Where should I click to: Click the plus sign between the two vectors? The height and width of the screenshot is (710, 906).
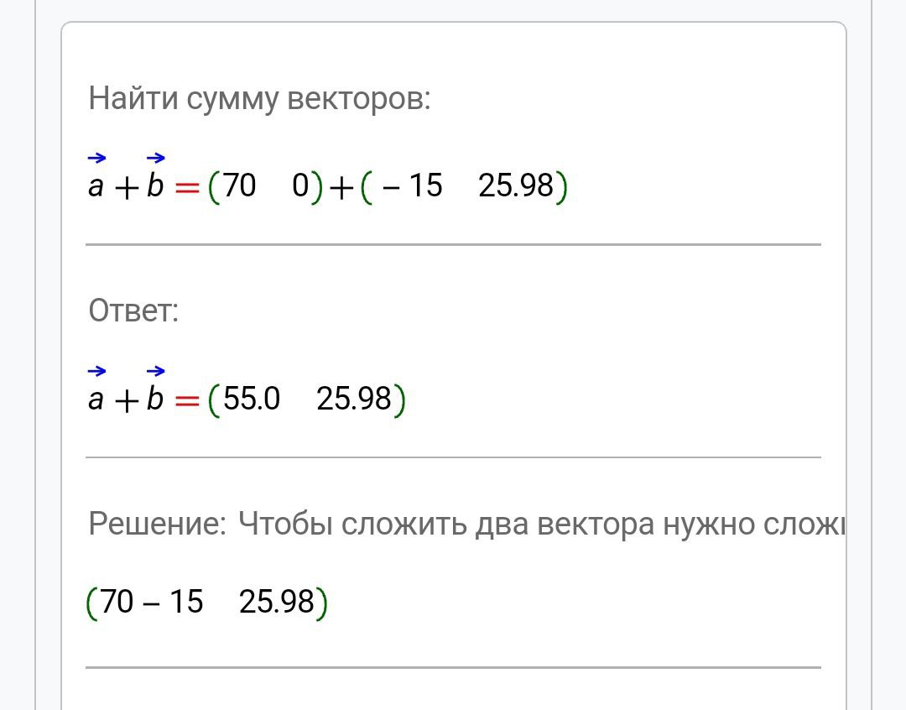[341, 188]
